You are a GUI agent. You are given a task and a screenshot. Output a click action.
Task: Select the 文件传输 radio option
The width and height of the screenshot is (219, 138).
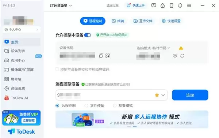86,106
